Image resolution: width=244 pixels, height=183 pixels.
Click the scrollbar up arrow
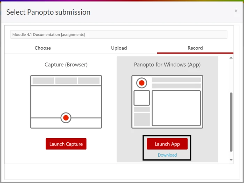(231, 58)
